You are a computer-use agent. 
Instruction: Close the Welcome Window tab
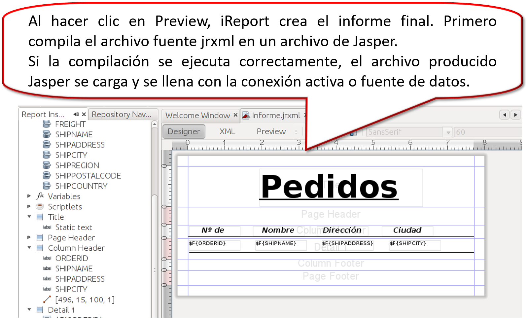[x=235, y=115]
